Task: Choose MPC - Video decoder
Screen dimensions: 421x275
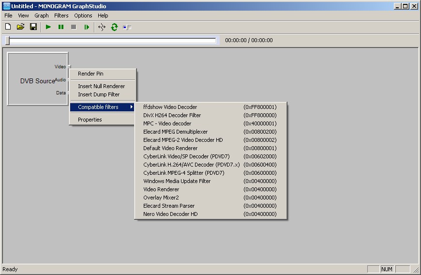Action: [x=211, y=123]
